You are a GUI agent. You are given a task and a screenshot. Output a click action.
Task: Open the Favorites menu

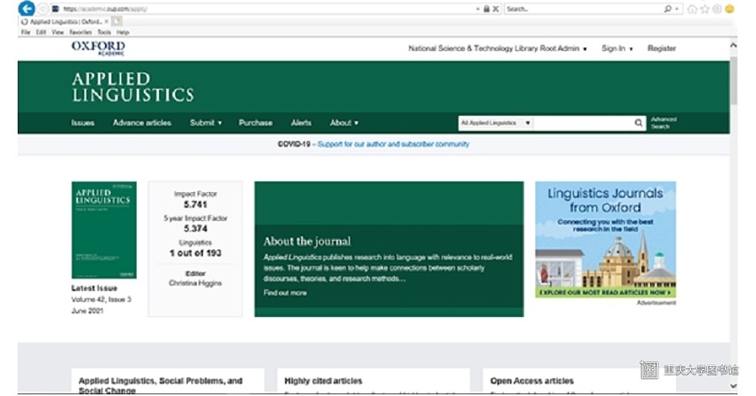pyautogui.click(x=81, y=32)
